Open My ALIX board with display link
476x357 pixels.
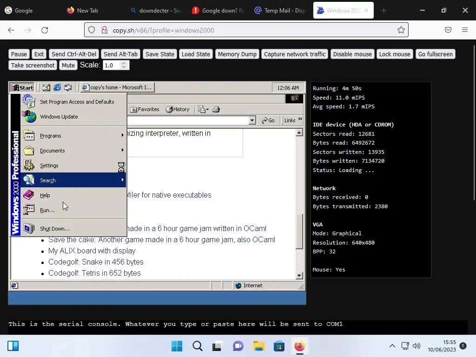[x=92, y=251]
